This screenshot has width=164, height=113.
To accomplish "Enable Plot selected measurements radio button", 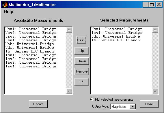I will [x=92, y=99].
